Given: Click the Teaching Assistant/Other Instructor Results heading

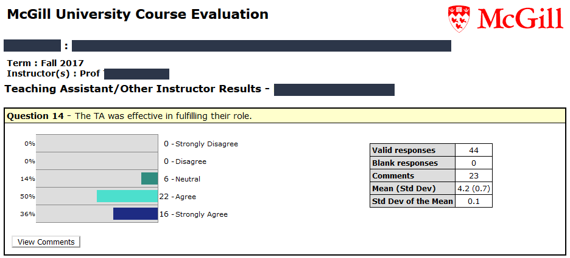Looking at the screenshot, I should click(x=133, y=89).
